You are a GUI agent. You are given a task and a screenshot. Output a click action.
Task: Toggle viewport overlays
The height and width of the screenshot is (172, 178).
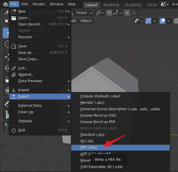point(162,21)
